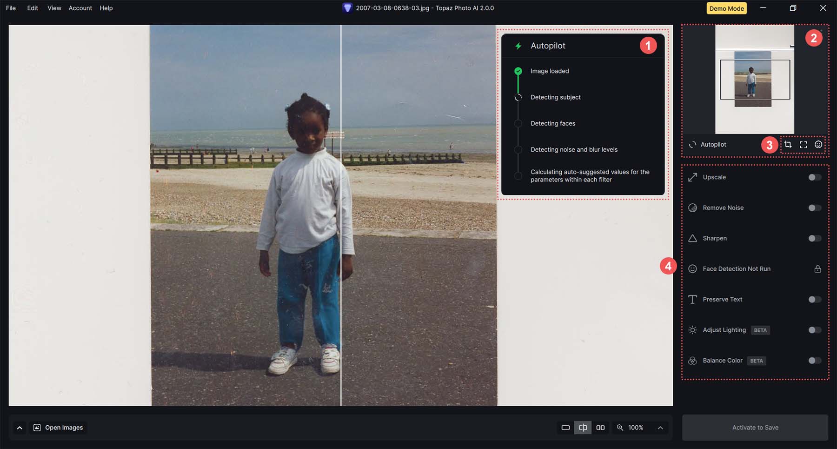Expand the image tray up arrow
The width and height of the screenshot is (837, 449).
[x=20, y=428]
